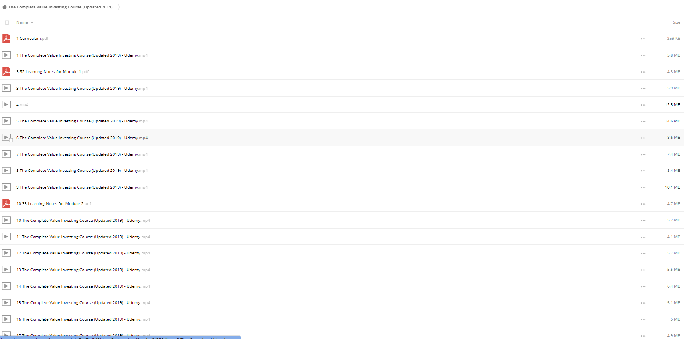Click video icon of 4.mp4 file
This screenshot has width=684, height=339.
(6, 104)
